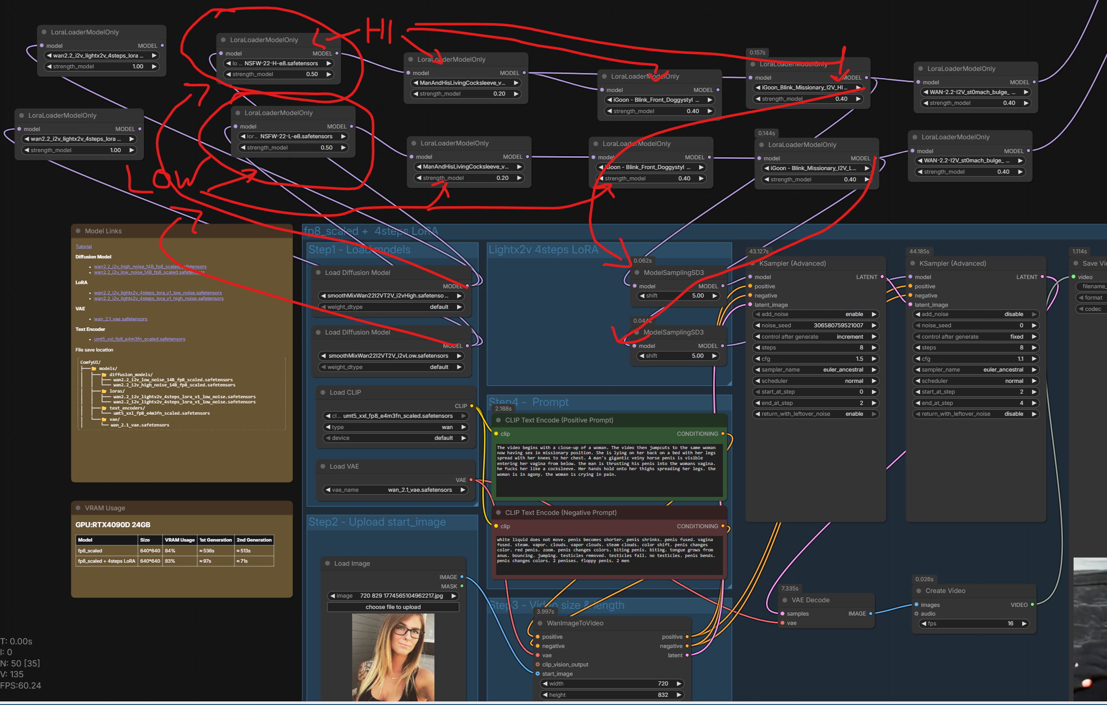Click the right arrow on the NSFW-22-H-e8 strength_model value
Image resolution: width=1107 pixels, height=705 pixels.
(329, 75)
